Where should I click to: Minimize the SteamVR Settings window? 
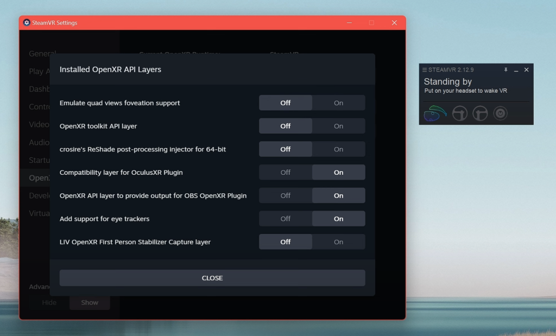tap(349, 23)
